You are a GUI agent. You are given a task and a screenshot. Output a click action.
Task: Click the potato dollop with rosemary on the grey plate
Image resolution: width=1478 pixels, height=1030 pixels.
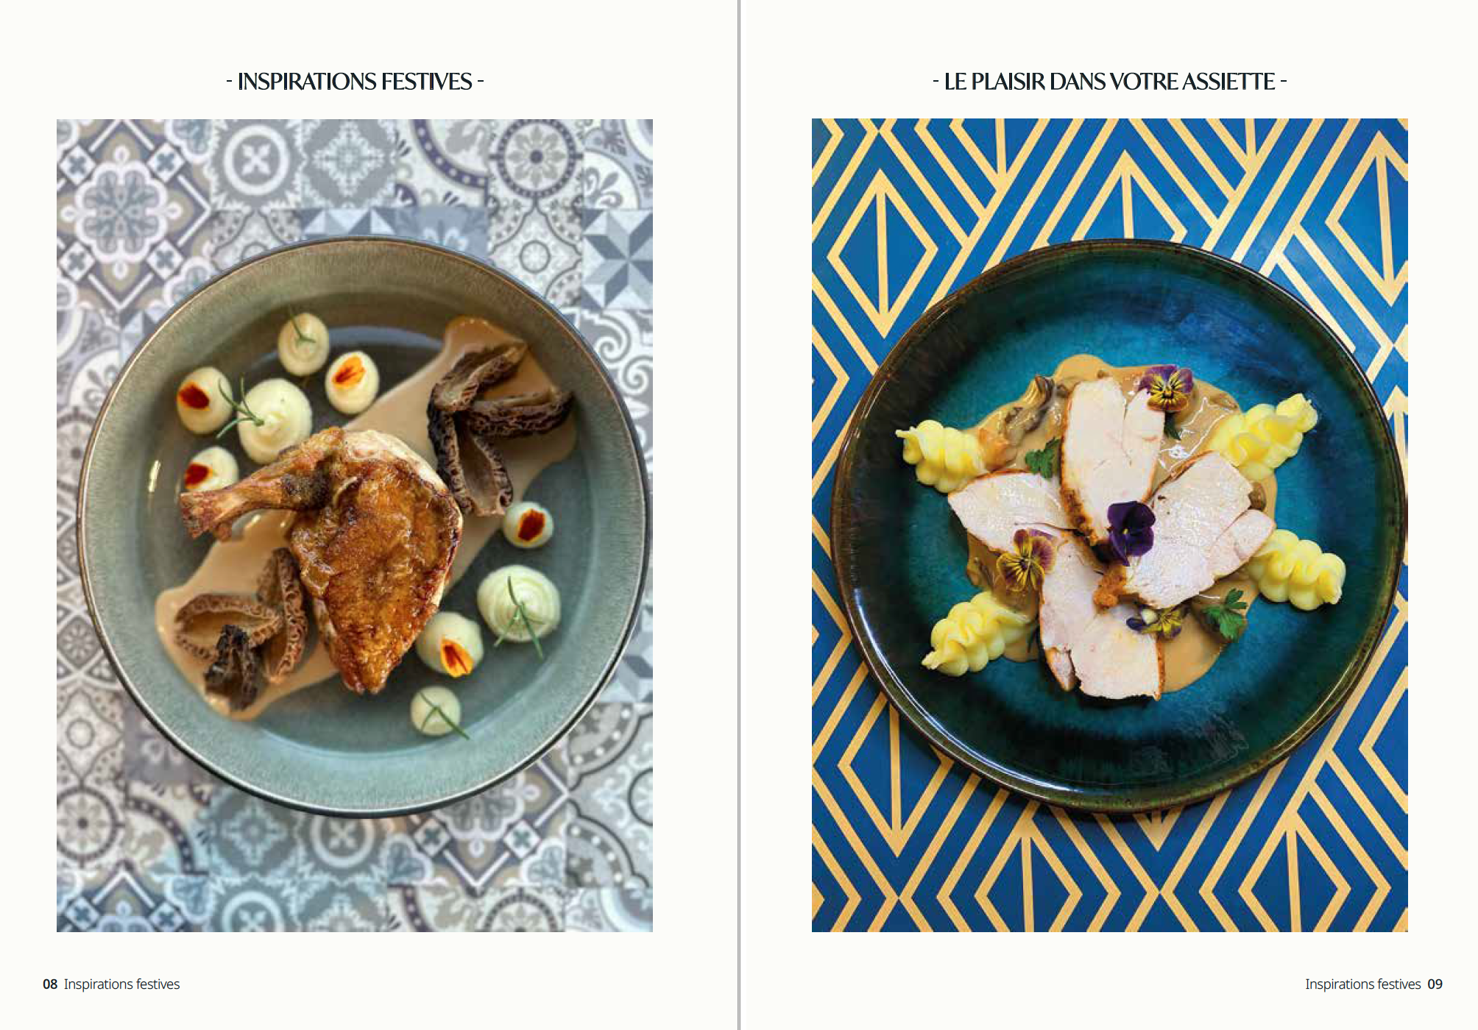[272, 418]
